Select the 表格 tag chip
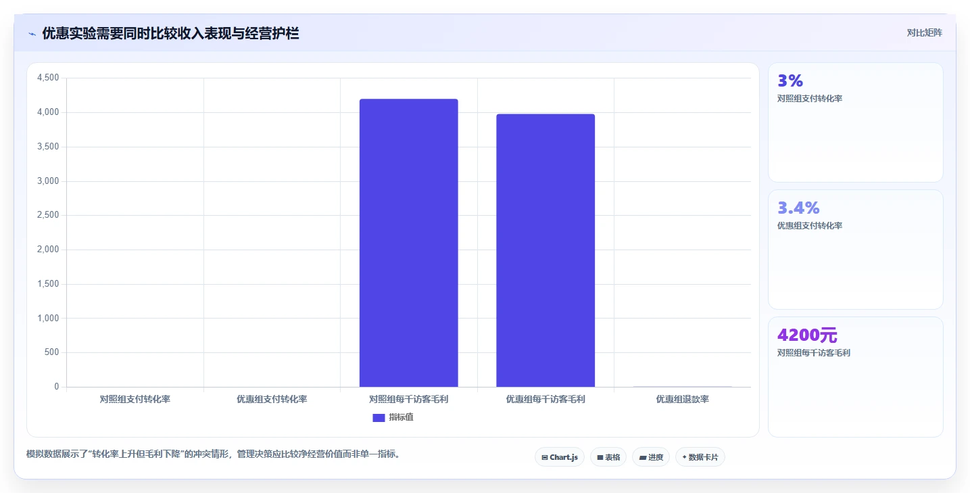This screenshot has height=493, width=970. click(x=608, y=457)
